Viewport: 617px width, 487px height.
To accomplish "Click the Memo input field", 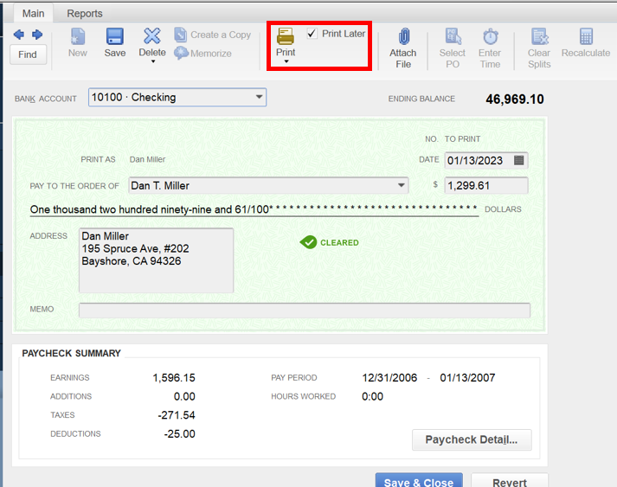I will 304,310.
